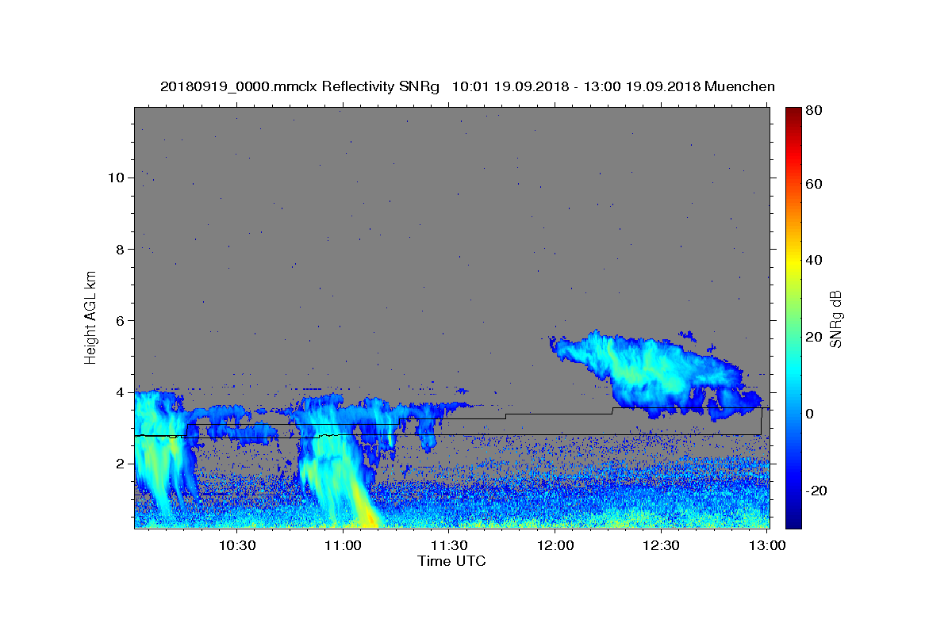The height and width of the screenshot is (634, 952).
Task: Click the colorbar value 40
Action: point(814,261)
